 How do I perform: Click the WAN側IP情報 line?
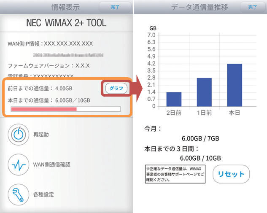click(50, 43)
